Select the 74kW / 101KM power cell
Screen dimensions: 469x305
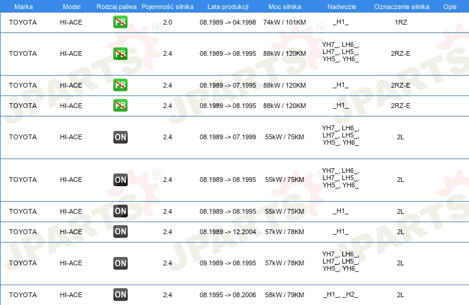pos(284,22)
